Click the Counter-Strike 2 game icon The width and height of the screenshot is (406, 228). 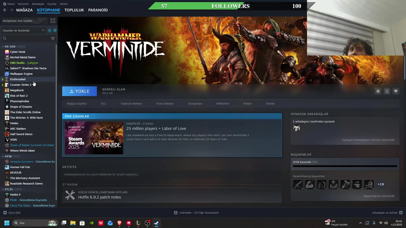(7, 85)
